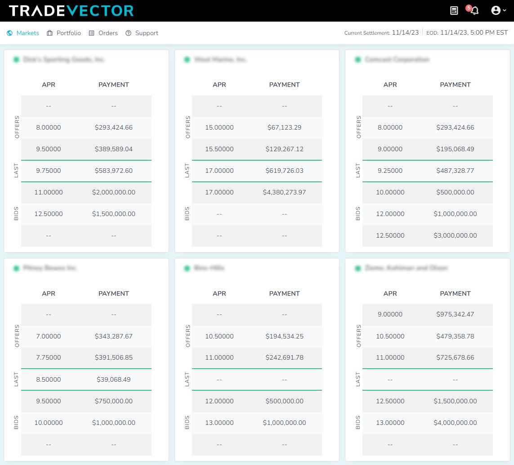Select offer payment $391,506.85
Viewport: 514px width, 465px height.
(x=113, y=357)
